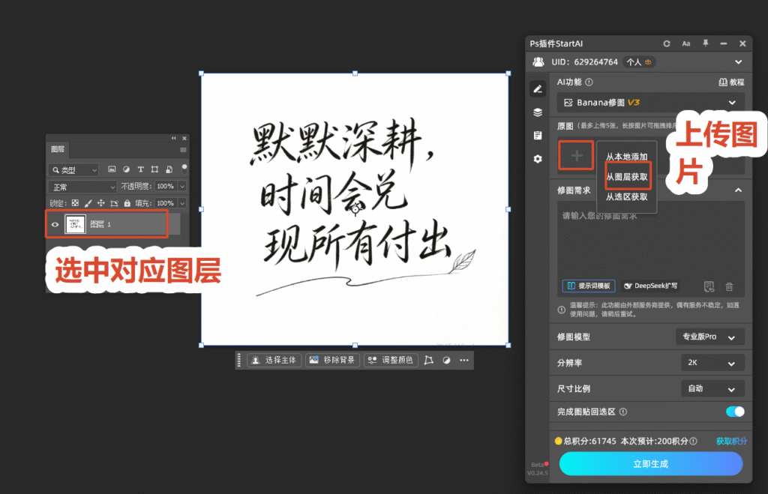Filter layers by shape icon
The height and width of the screenshot is (494, 768).
pyautogui.click(x=154, y=169)
